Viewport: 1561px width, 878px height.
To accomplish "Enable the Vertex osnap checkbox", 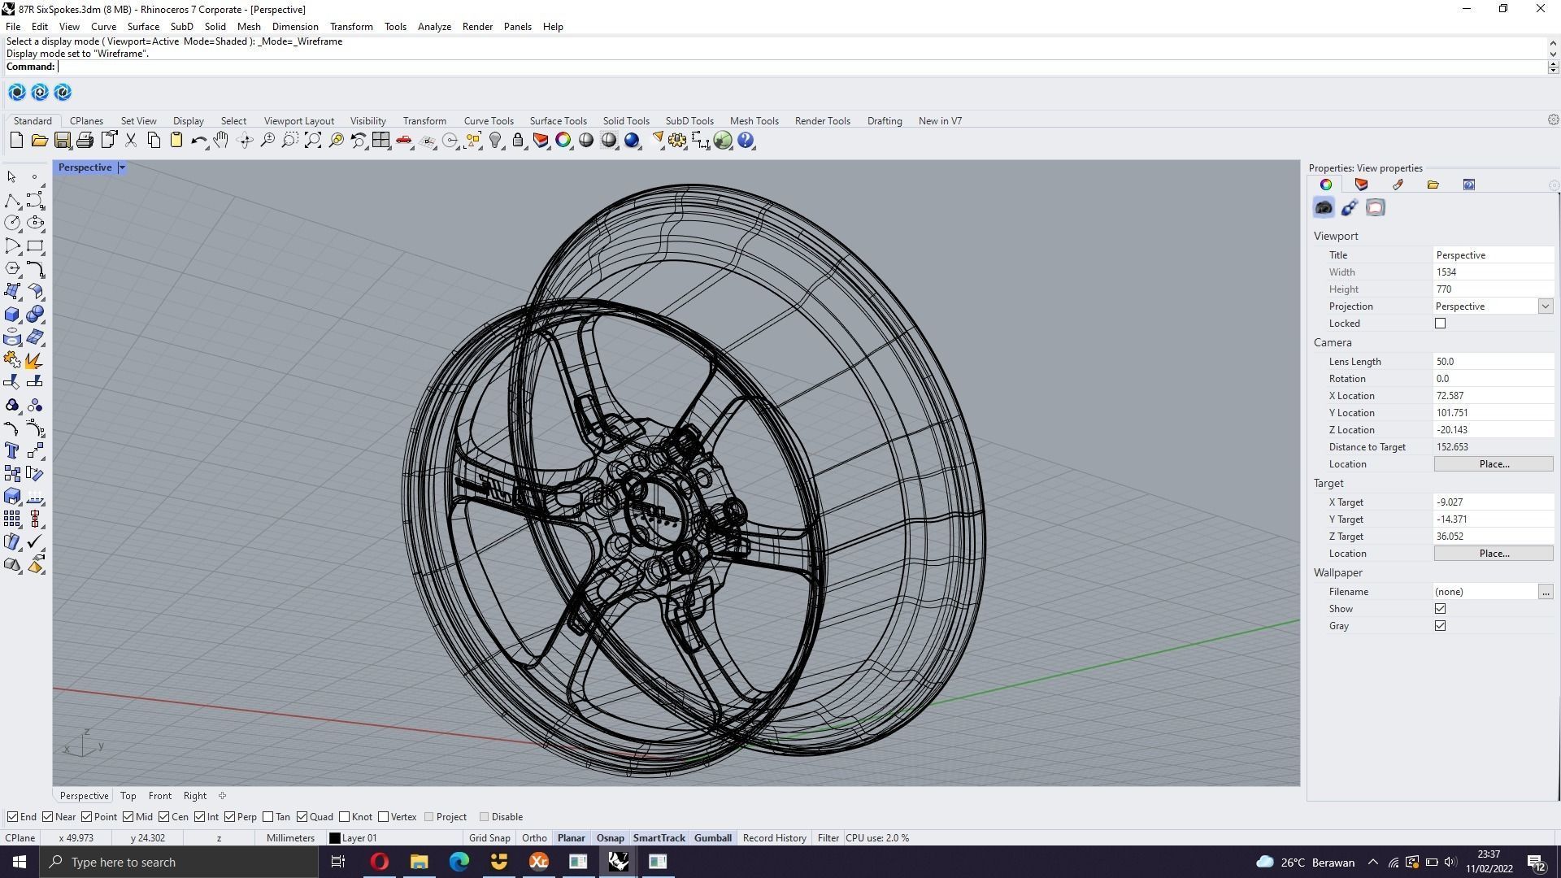I will pyautogui.click(x=383, y=817).
